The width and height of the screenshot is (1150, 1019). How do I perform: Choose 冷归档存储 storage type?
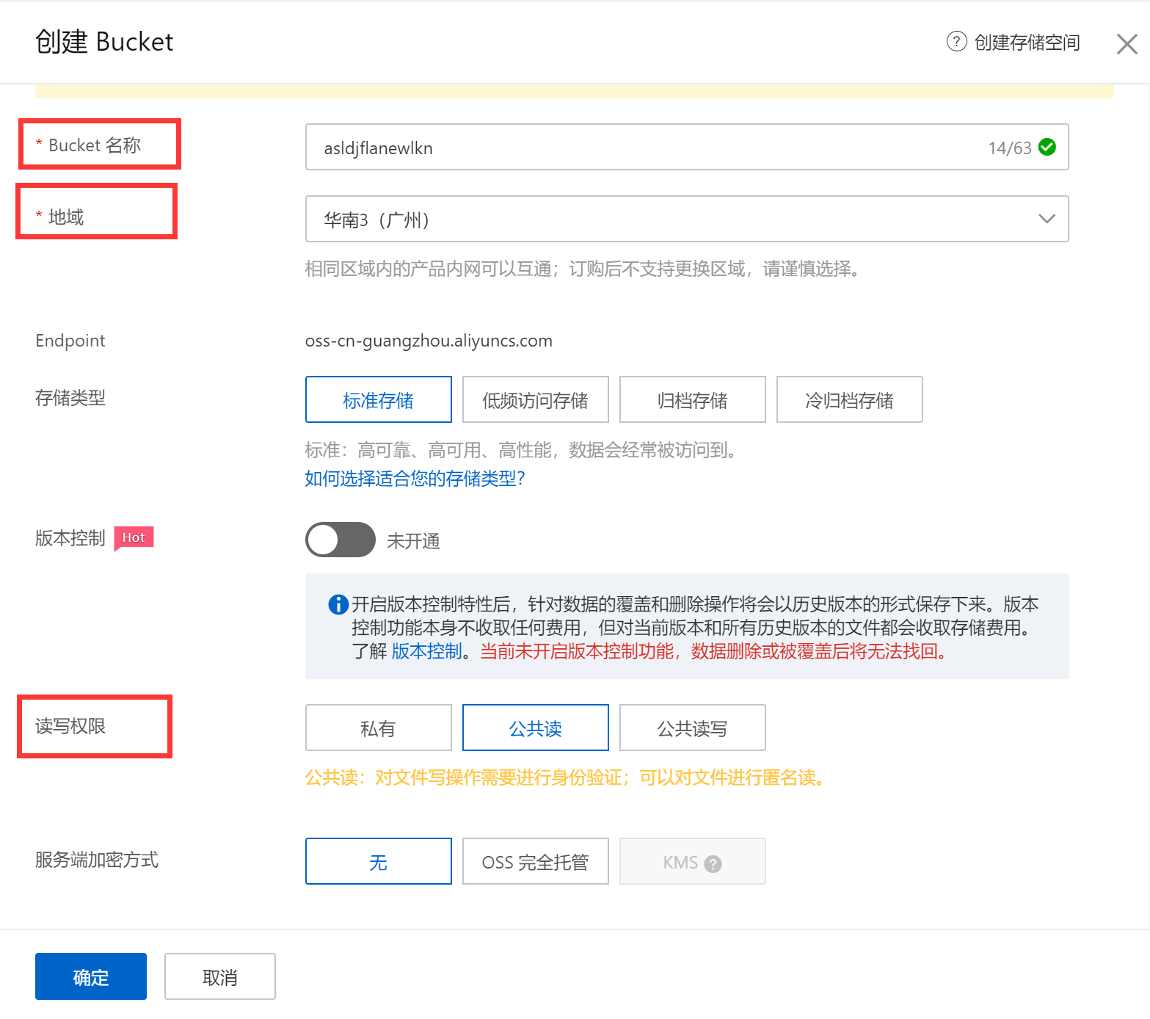pyautogui.click(x=849, y=400)
